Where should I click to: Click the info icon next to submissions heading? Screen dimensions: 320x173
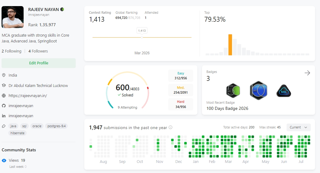coord(171,127)
